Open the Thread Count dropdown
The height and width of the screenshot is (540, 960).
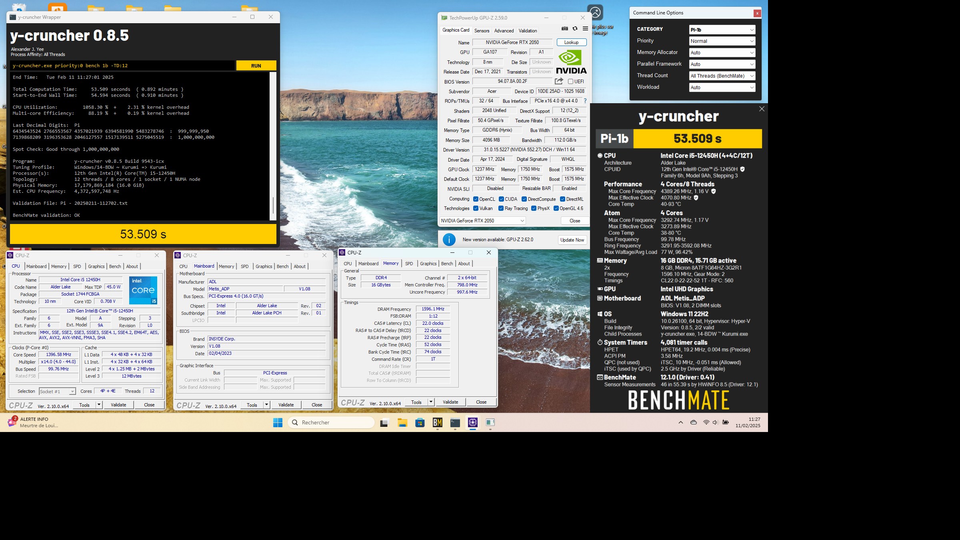pos(722,76)
